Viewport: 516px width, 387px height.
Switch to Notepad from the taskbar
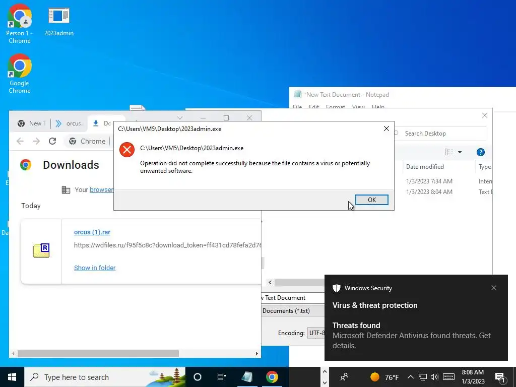pos(247,377)
